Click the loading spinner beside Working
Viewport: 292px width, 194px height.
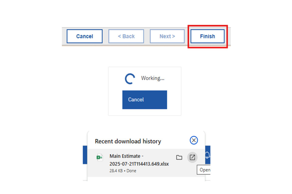click(x=130, y=79)
